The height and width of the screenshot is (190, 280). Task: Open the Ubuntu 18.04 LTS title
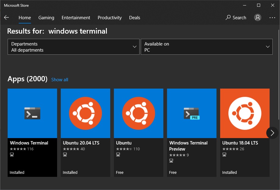pos(240,143)
